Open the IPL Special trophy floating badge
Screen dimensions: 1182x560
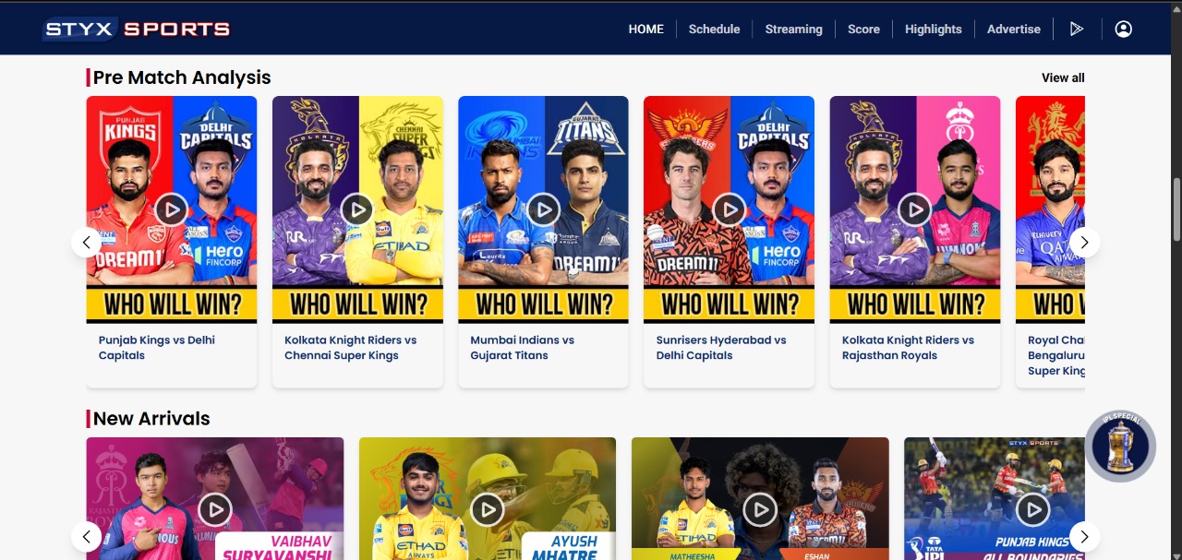pos(1120,447)
